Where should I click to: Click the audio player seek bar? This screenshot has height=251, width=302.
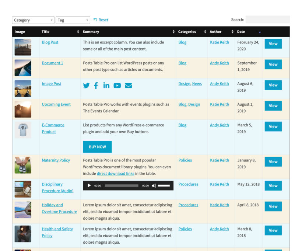[122, 186]
